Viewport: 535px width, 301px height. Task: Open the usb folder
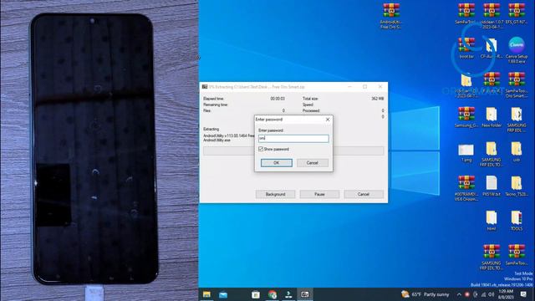tap(517, 151)
